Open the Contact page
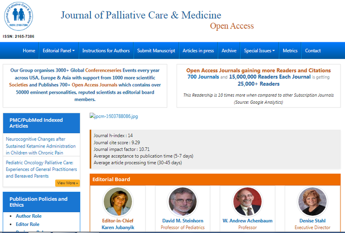The image size is (345, 233). click(x=313, y=51)
